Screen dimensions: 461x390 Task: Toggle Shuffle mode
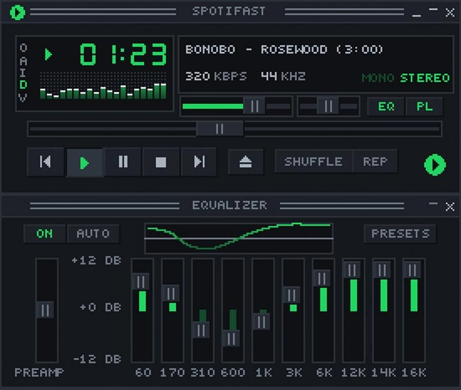pos(313,162)
